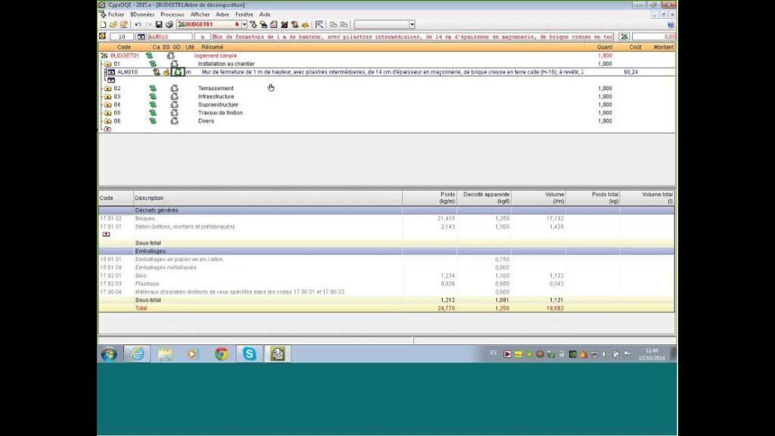This screenshot has height=436, width=775.
Task: Expand chapter folder 03 Infraestructure
Action: tap(107, 97)
